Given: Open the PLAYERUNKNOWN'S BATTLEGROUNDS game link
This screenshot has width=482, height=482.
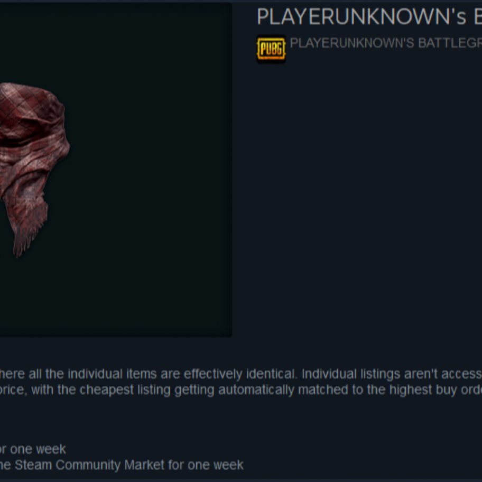Looking at the screenshot, I should tap(385, 43).
